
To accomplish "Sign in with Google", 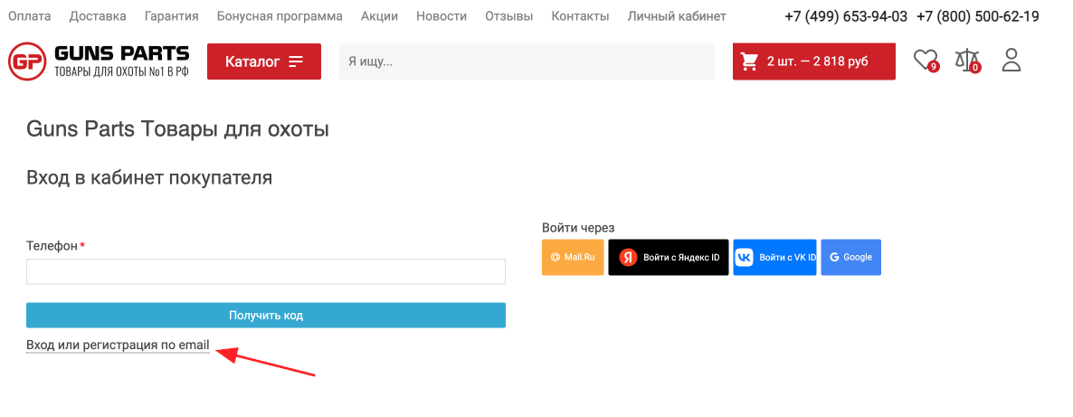I will pyautogui.click(x=850, y=257).
